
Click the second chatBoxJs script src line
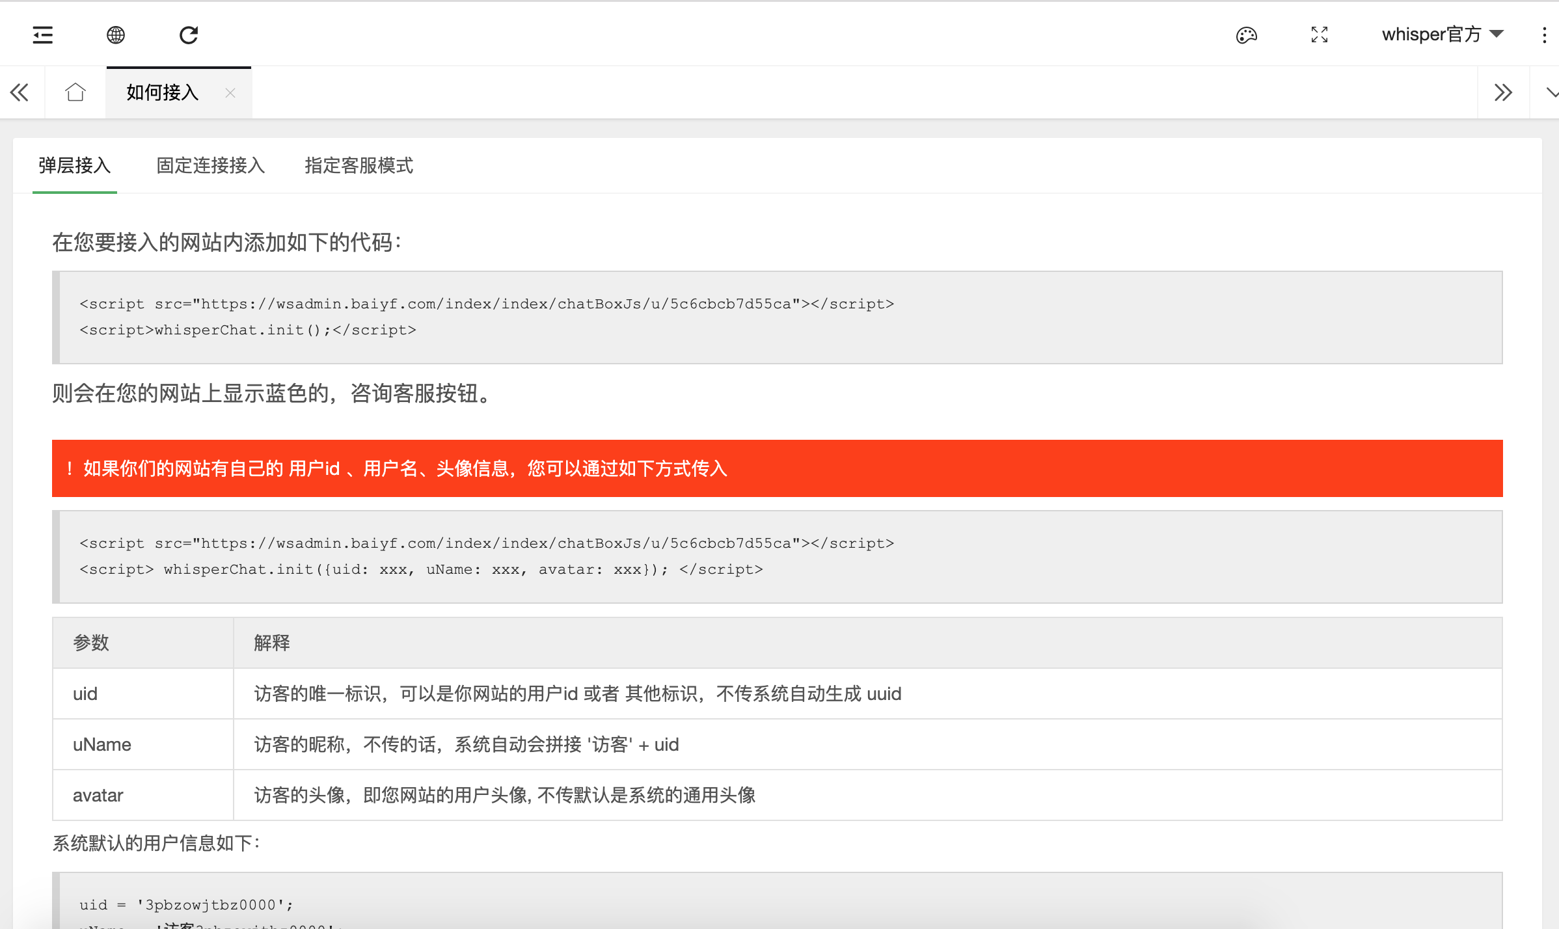[487, 543]
